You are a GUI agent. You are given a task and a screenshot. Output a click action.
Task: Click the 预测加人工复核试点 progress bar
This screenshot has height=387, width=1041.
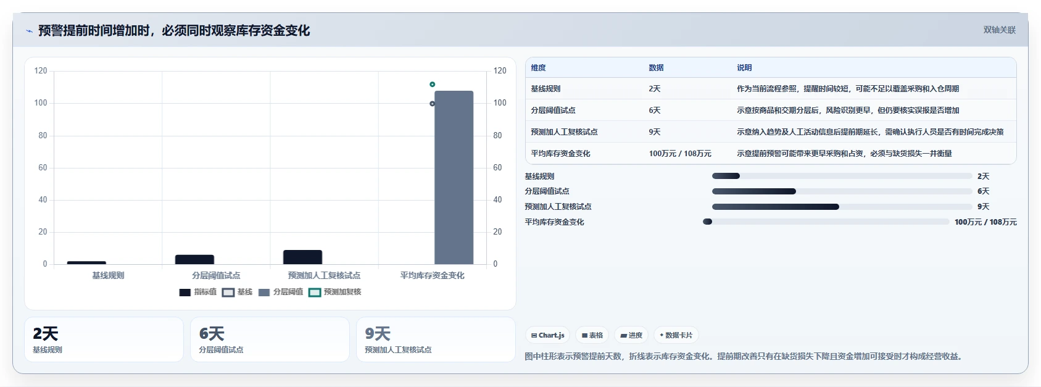point(842,207)
